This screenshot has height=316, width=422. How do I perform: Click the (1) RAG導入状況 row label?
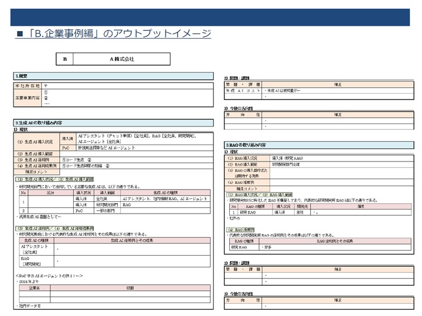tap(247, 158)
